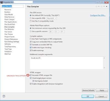Select Data/Services in the properties tree
Screen dimensions: 110x101
(9, 17)
